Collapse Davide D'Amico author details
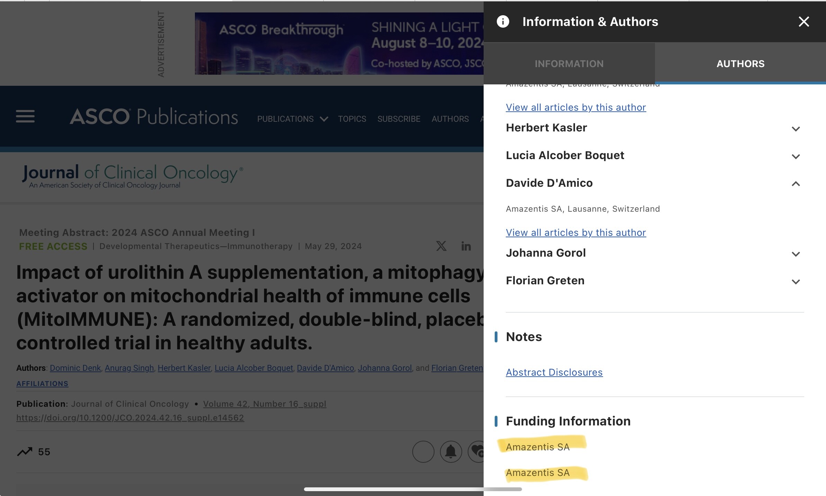826x496 pixels. click(796, 184)
